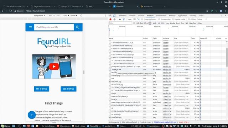
Task: Enable the Preserve log checkbox
Action: coord(159,19)
